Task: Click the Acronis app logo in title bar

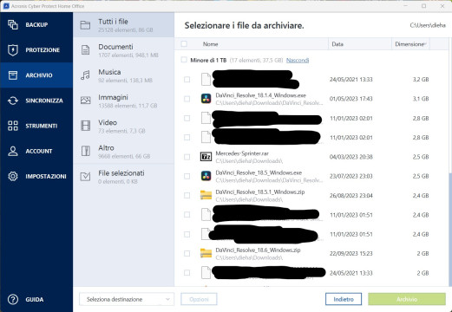Action: click(x=6, y=6)
